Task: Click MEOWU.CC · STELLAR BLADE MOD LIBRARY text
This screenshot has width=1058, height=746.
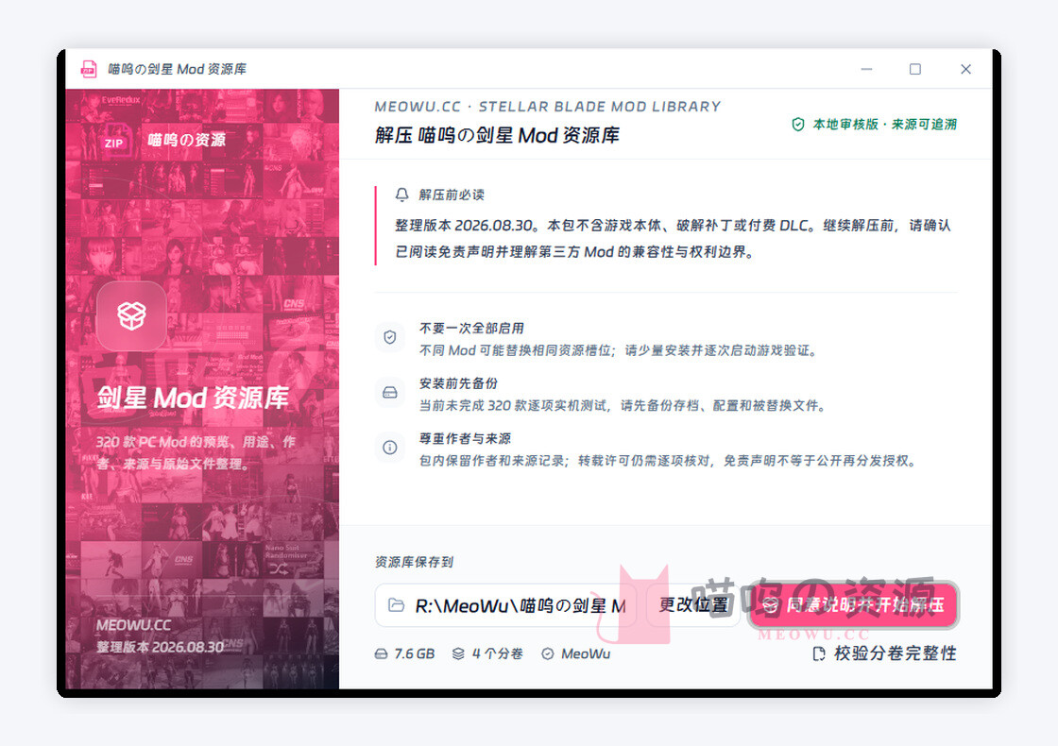Action: (x=547, y=107)
